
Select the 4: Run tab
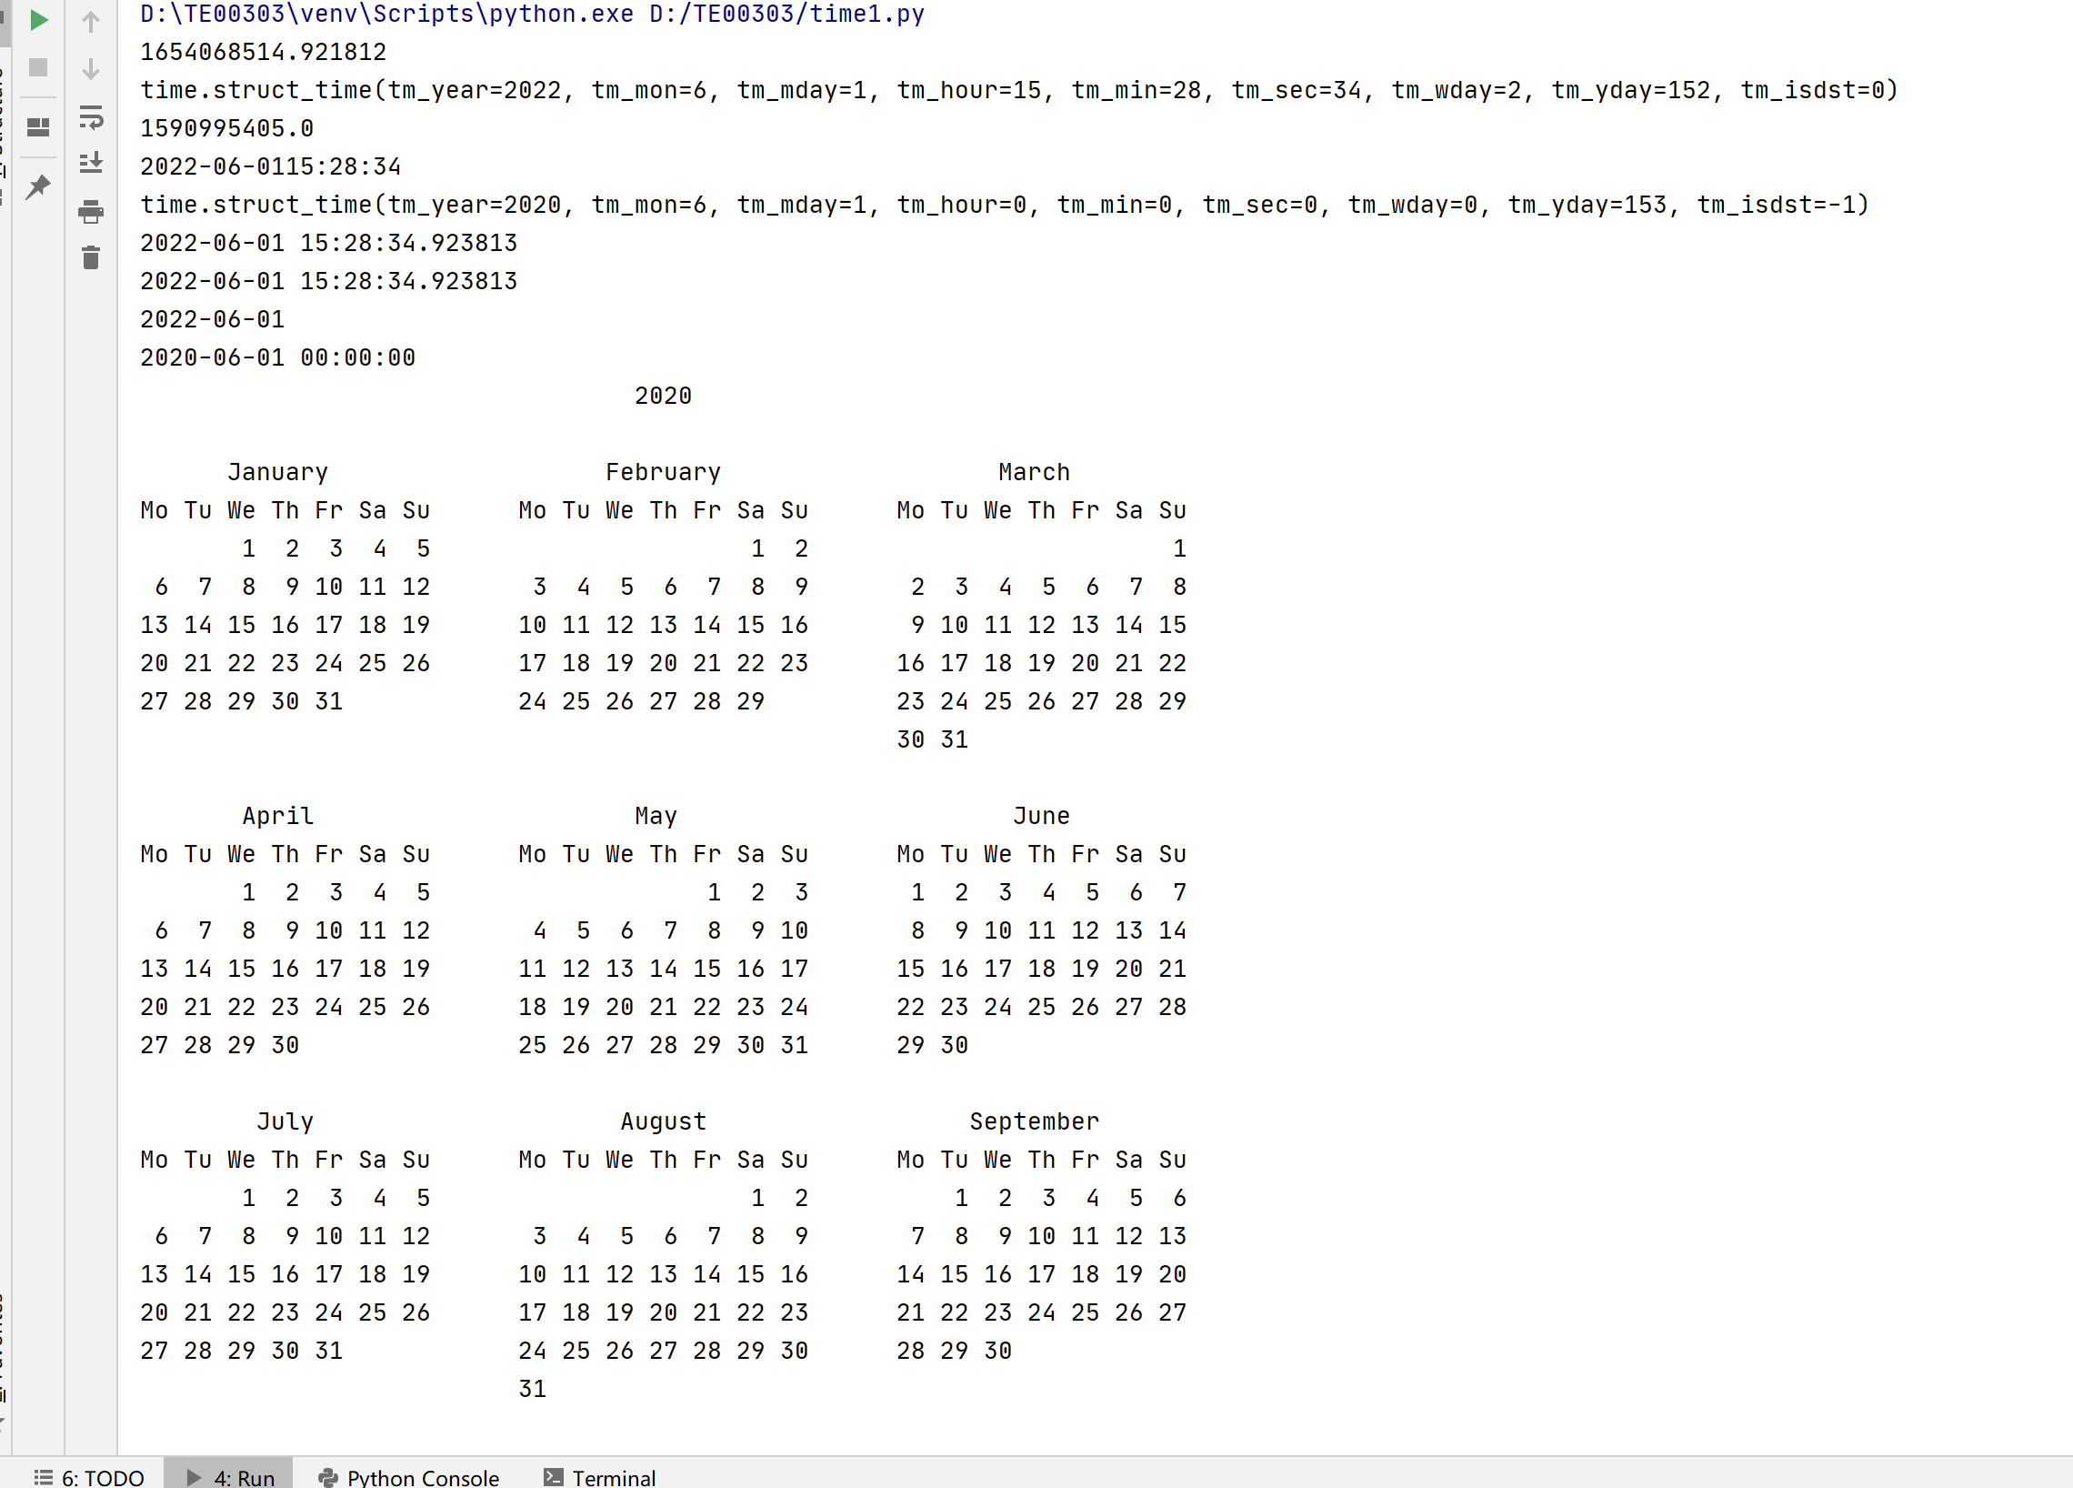coord(230,1477)
